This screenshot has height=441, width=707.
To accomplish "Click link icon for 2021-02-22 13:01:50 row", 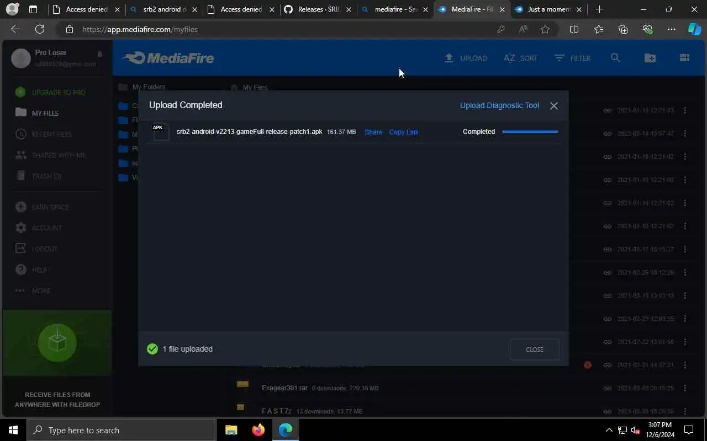I will pyautogui.click(x=607, y=342).
